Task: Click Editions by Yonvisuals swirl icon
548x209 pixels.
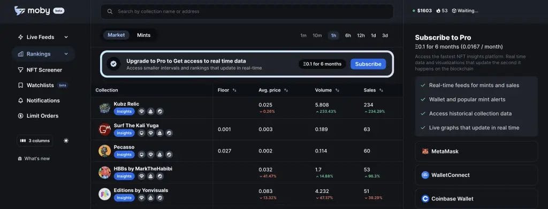Action: (x=159, y=198)
